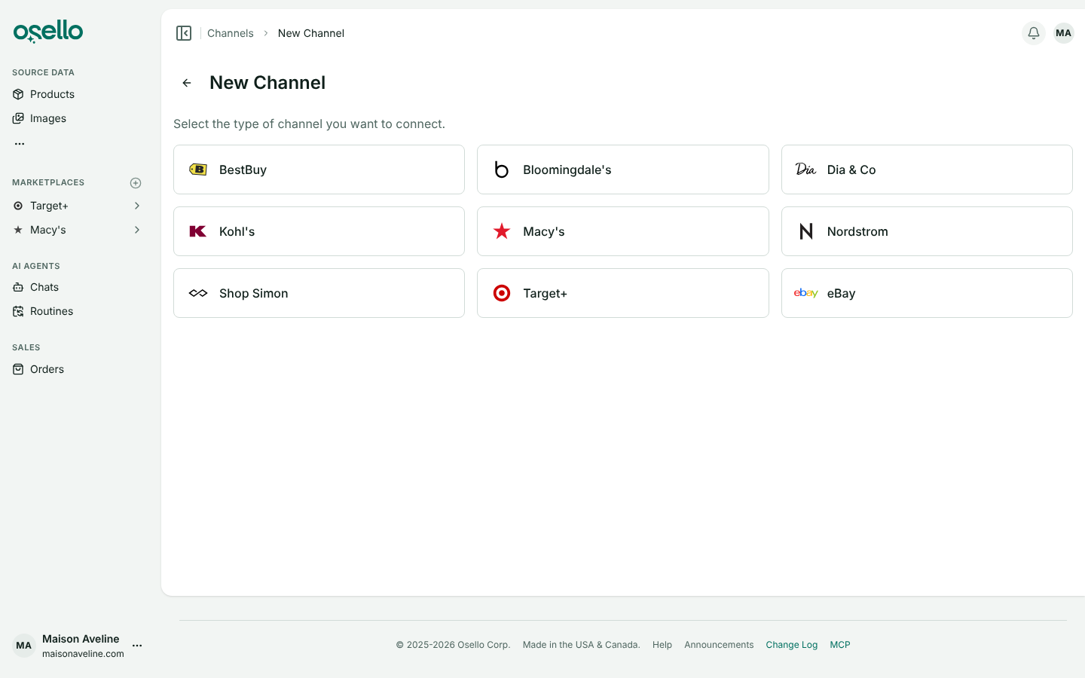Viewport: 1085px width, 678px height.
Task: Click the Orders bag icon
Action: (x=18, y=369)
